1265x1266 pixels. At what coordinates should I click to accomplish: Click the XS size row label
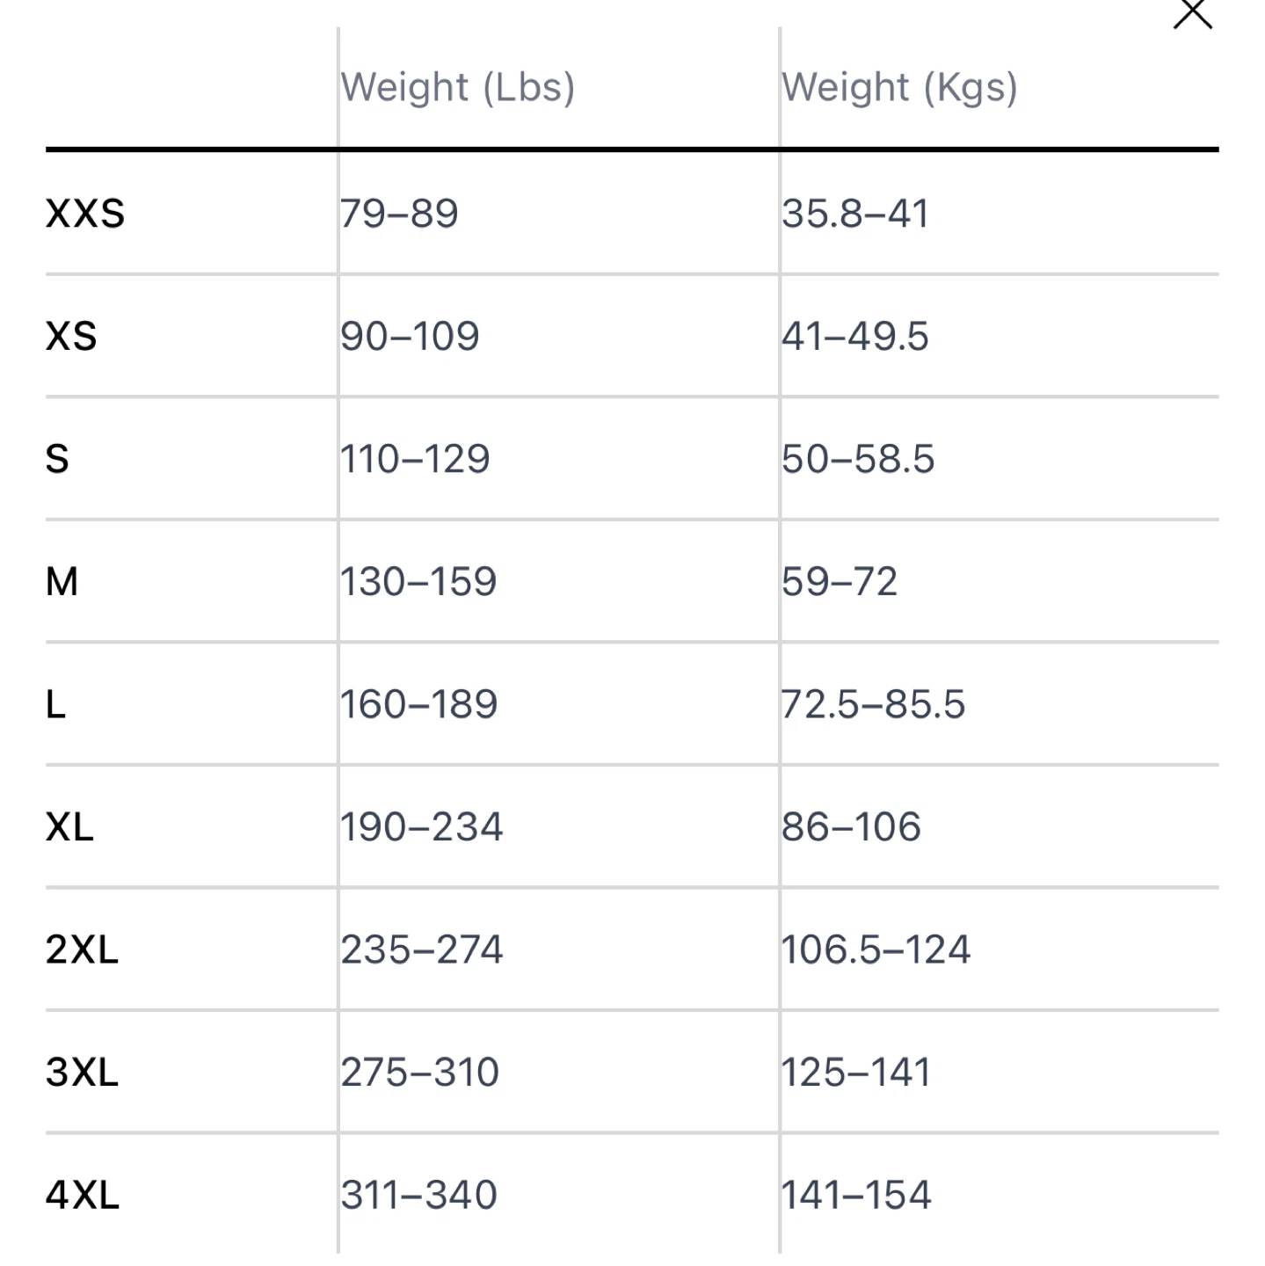tap(71, 336)
